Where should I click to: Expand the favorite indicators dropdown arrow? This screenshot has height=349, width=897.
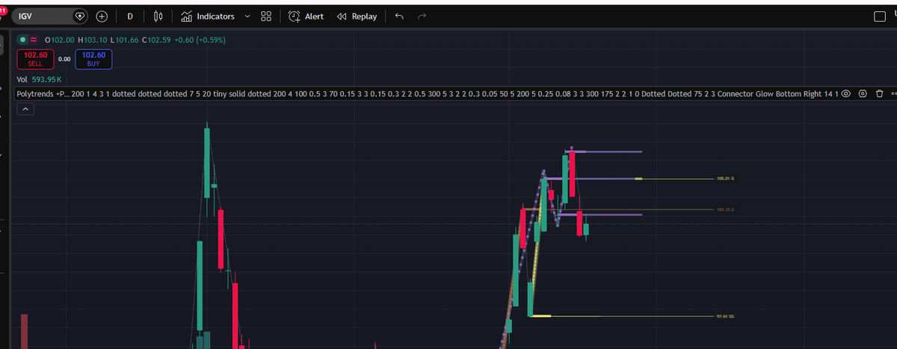pos(247,16)
